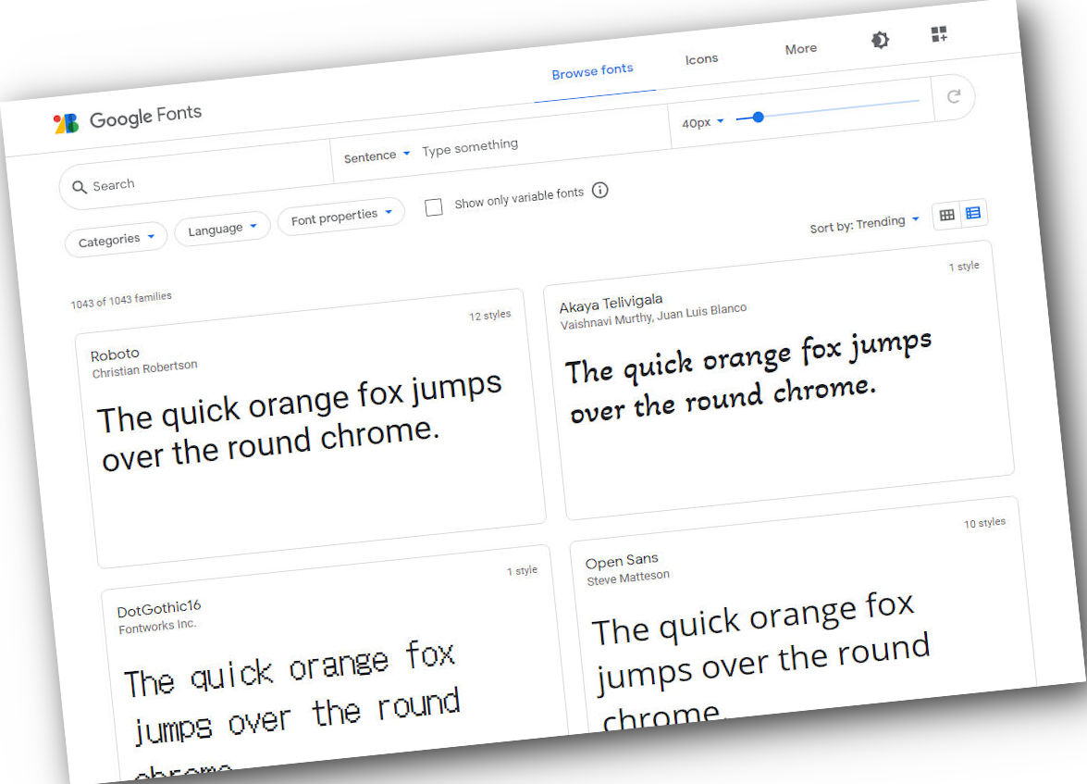This screenshot has height=784, width=1087.
Task: Switch to list view icon
Action: point(973,212)
